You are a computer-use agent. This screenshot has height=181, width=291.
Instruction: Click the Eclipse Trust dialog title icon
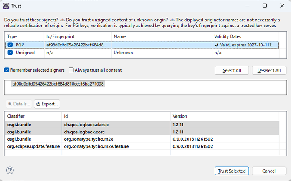(6, 6)
